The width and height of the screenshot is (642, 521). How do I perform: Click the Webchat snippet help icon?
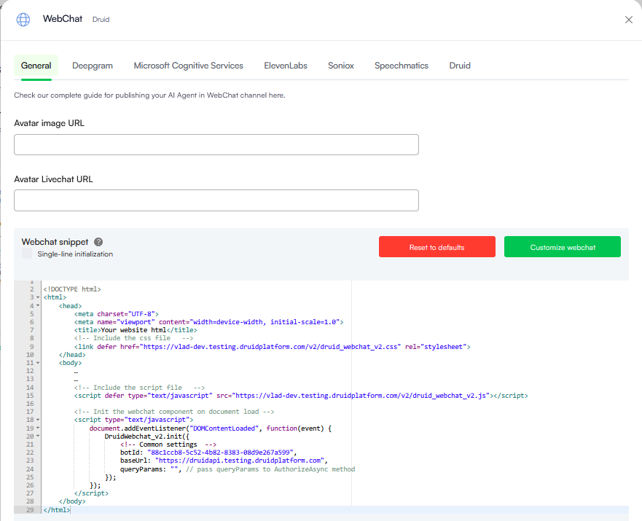98,242
